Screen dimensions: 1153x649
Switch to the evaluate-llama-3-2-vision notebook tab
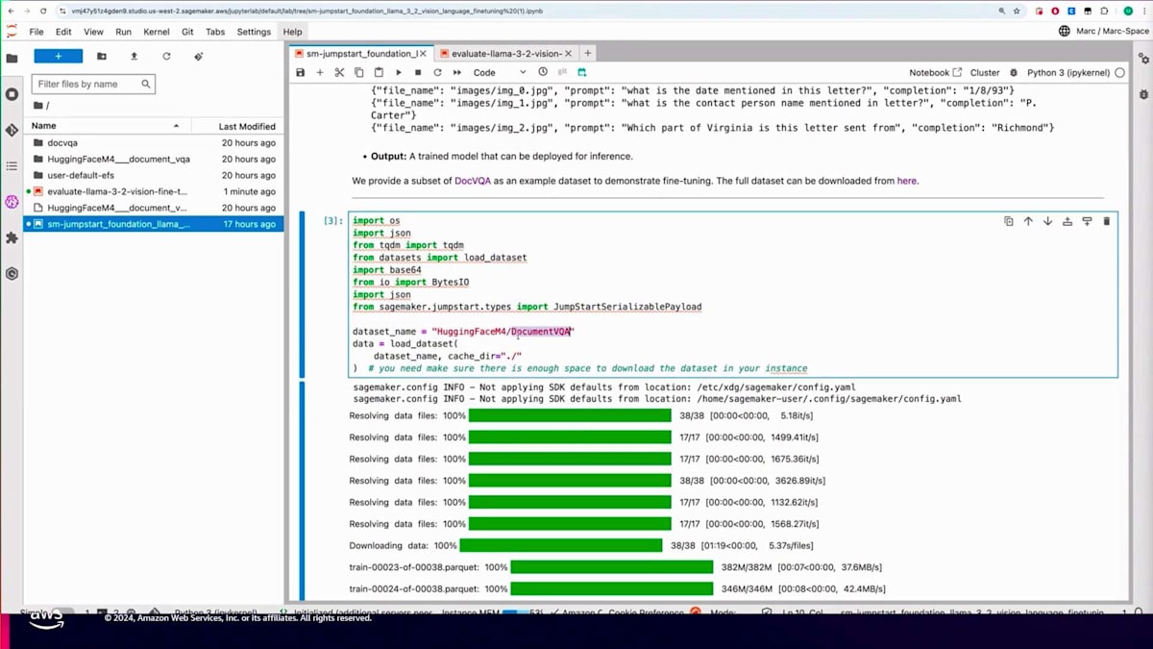pyautogui.click(x=500, y=54)
